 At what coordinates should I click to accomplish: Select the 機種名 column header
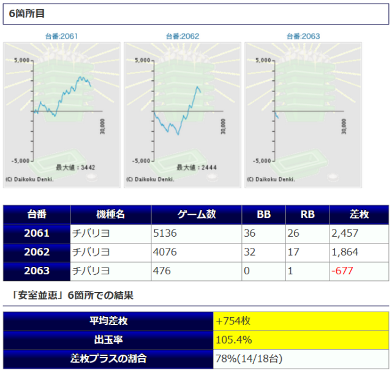point(111,214)
